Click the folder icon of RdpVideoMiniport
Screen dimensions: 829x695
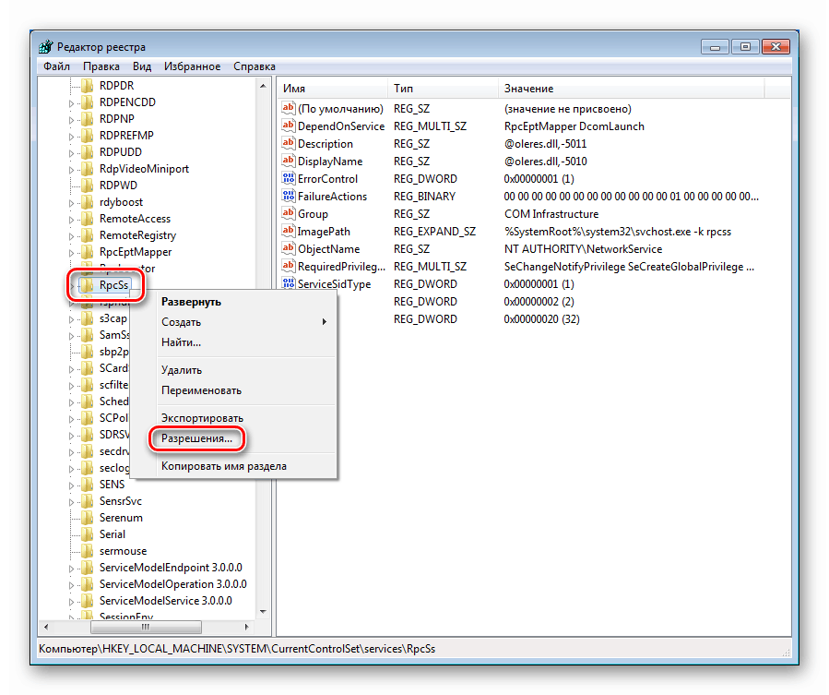click(88, 169)
